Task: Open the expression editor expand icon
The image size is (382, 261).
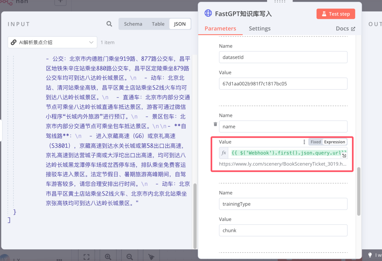Action: point(344,155)
